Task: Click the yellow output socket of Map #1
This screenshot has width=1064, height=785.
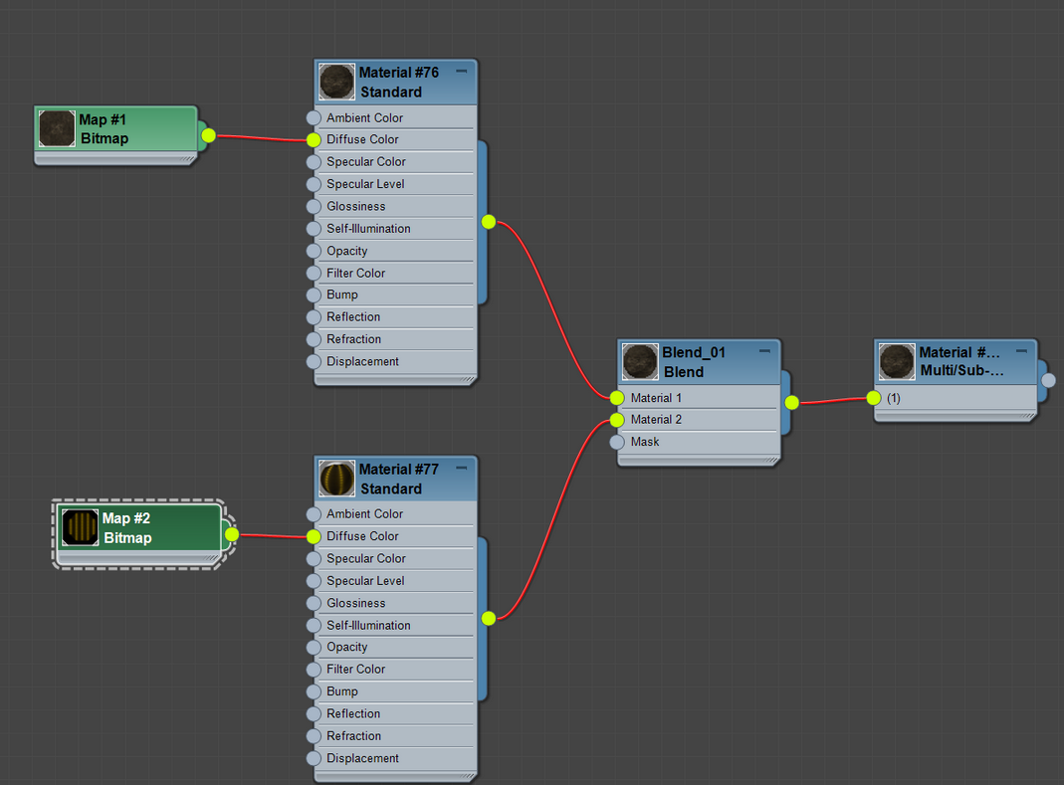Action: [207, 133]
